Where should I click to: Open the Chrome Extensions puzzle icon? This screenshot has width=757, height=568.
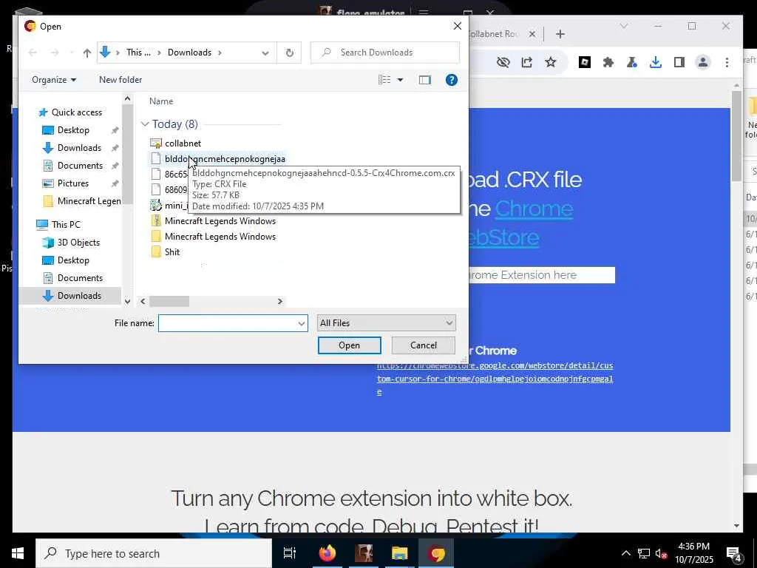point(608,62)
